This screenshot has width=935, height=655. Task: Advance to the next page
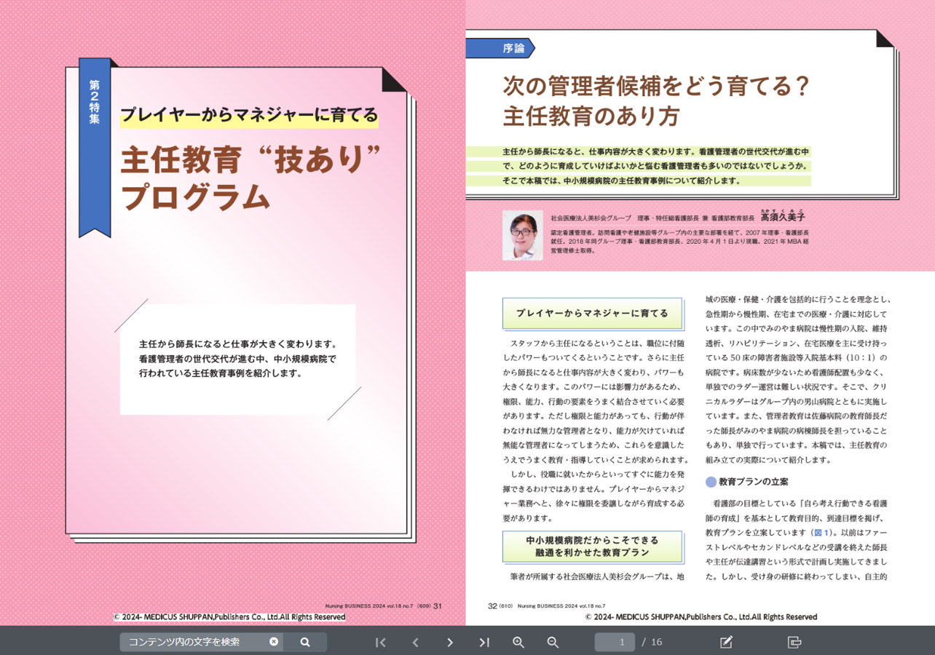pyautogui.click(x=449, y=643)
